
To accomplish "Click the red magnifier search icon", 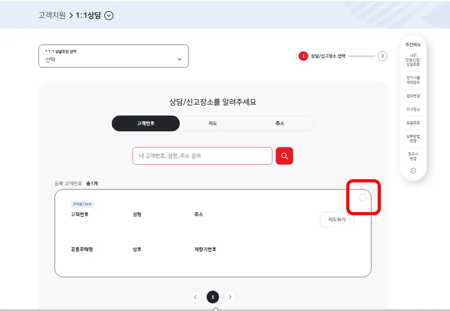I will click(284, 156).
